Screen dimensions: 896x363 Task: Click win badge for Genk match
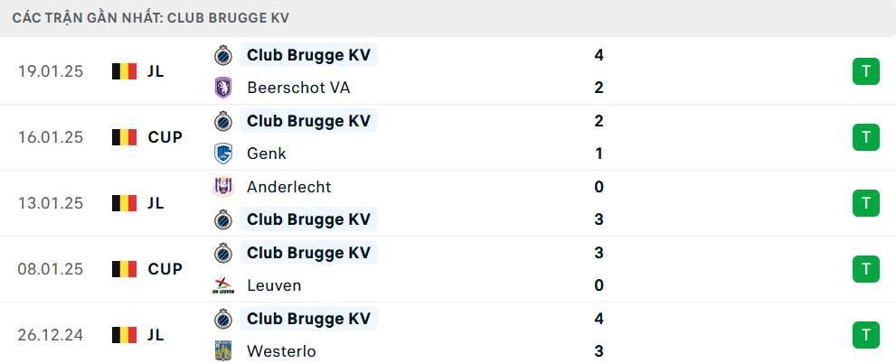[865, 137]
